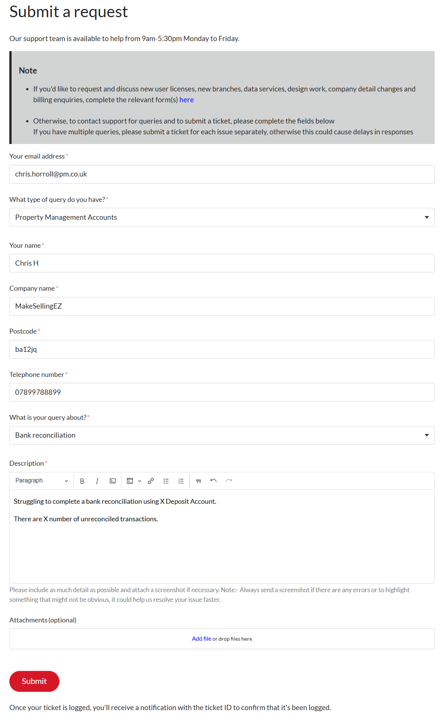447x725 pixels.
Task: Click Add file to attach a document
Action: (x=202, y=638)
